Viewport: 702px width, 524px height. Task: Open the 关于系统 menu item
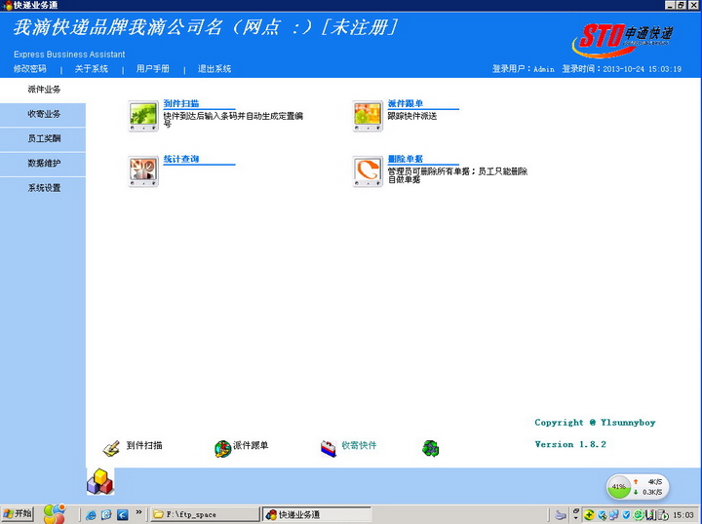tap(92, 69)
